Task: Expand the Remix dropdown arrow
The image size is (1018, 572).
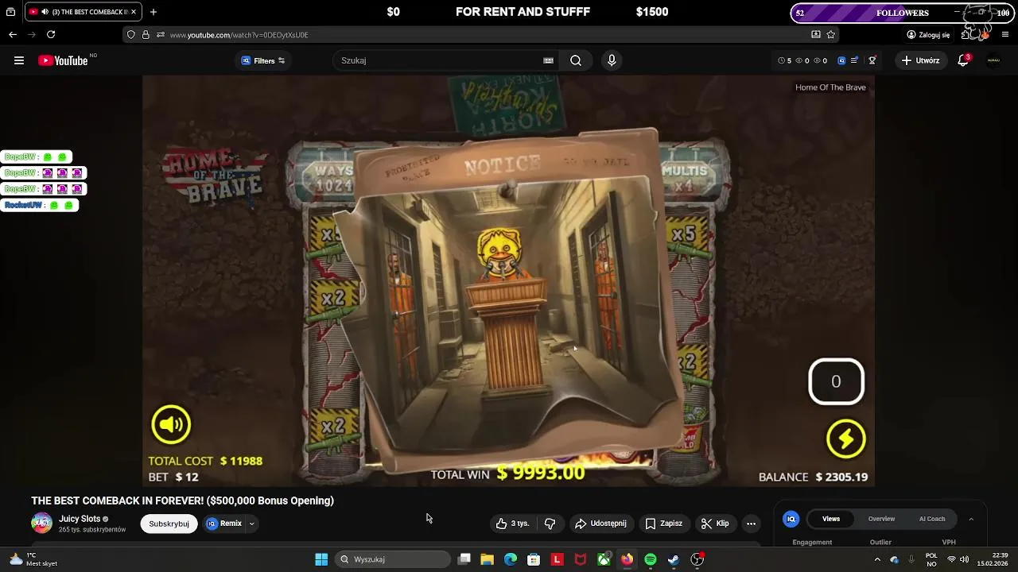Action: 251,524
